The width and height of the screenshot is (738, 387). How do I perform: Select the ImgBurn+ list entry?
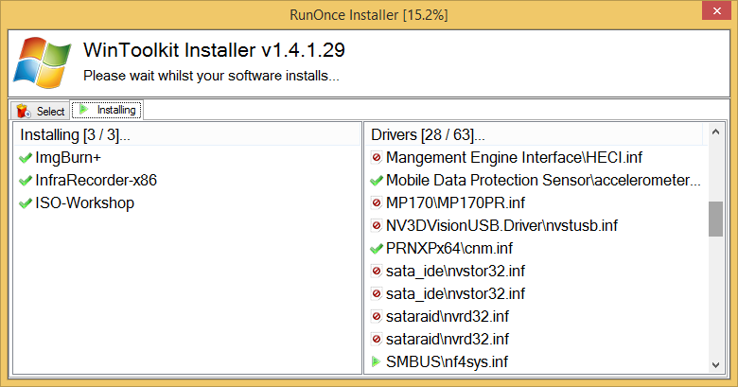[x=68, y=157]
